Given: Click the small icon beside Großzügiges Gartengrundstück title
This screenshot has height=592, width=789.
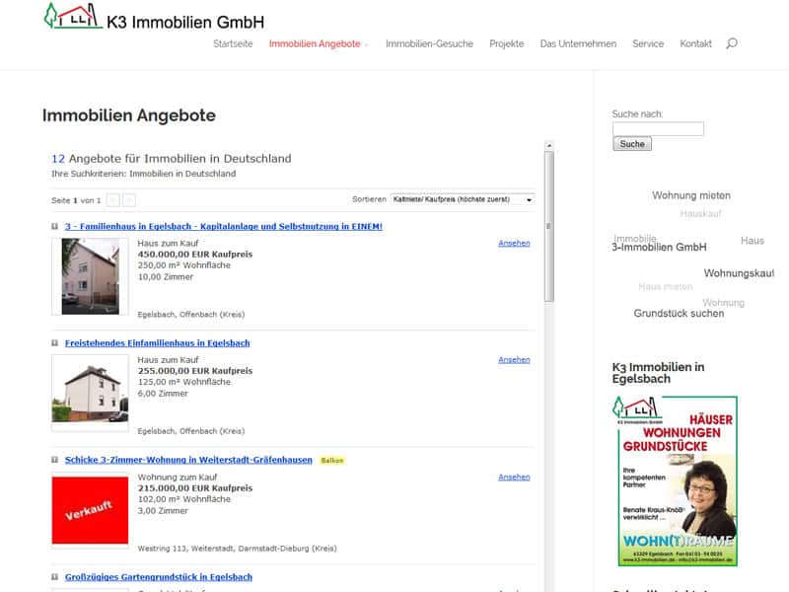Looking at the screenshot, I should pos(55,577).
